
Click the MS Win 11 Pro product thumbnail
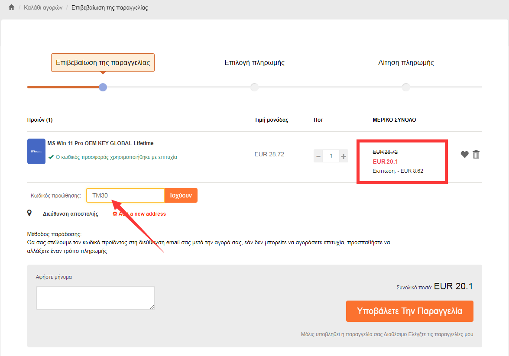[x=36, y=151]
